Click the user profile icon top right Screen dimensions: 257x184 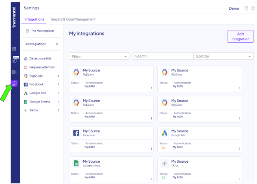click(x=253, y=8)
